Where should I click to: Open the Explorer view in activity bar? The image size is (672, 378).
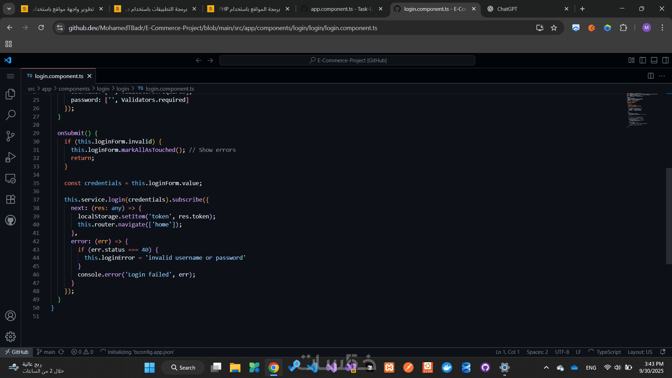(x=10, y=94)
